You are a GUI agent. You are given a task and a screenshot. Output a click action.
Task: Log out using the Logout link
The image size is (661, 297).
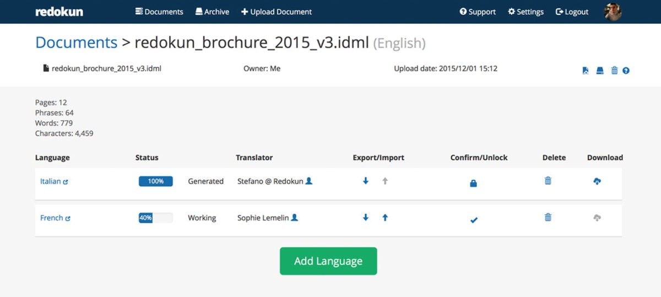(572, 12)
